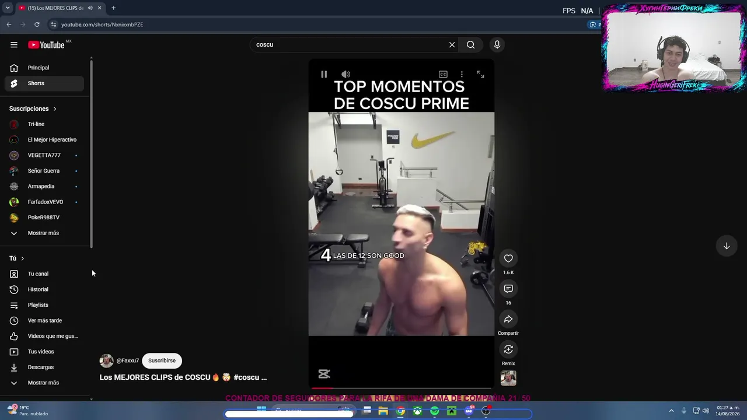
Task: Expand subscriptions with Mostrar más
Action: [44, 233]
